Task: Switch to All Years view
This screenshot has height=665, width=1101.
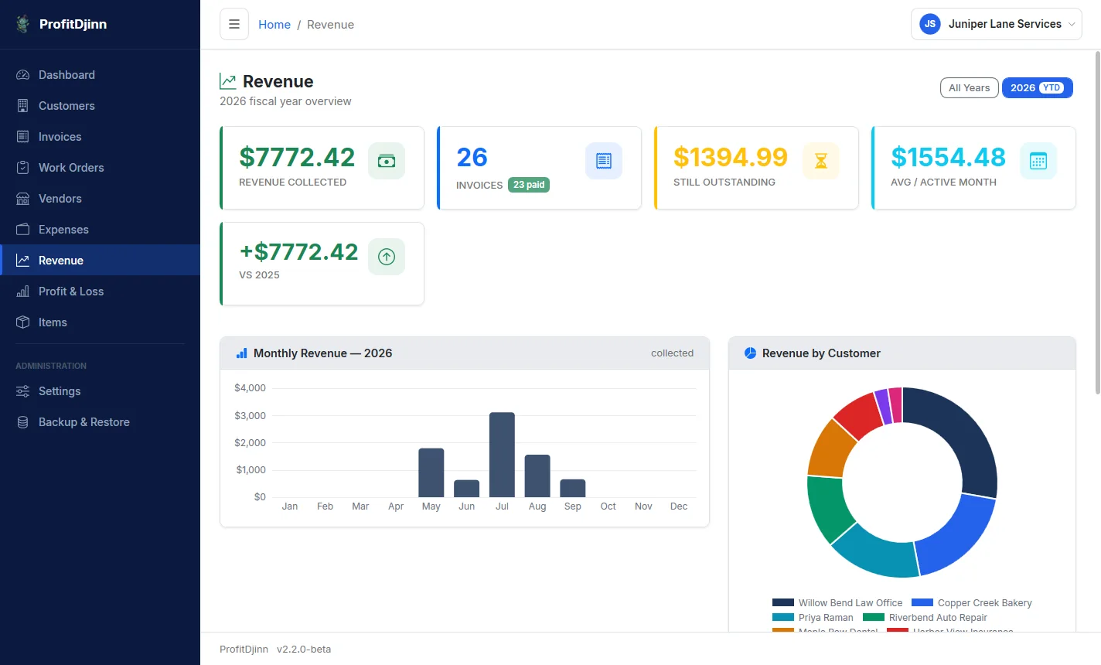Action: [970, 88]
